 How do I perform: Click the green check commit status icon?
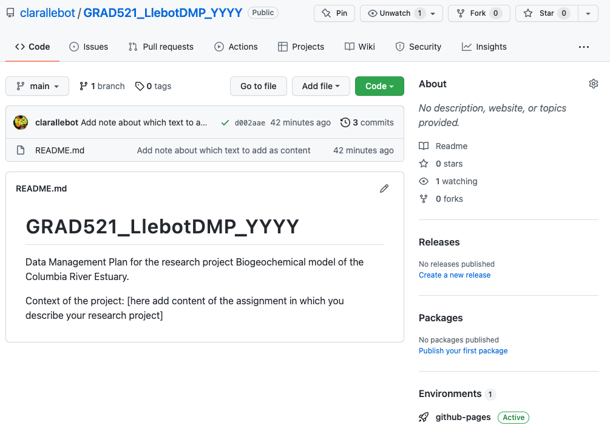pyautogui.click(x=225, y=122)
